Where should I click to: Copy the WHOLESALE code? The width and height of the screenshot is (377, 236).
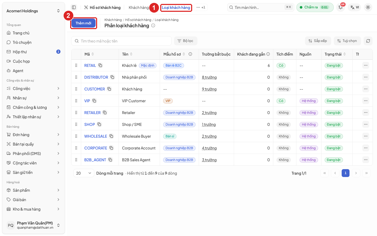pyautogui.click(x=111, y=136)
